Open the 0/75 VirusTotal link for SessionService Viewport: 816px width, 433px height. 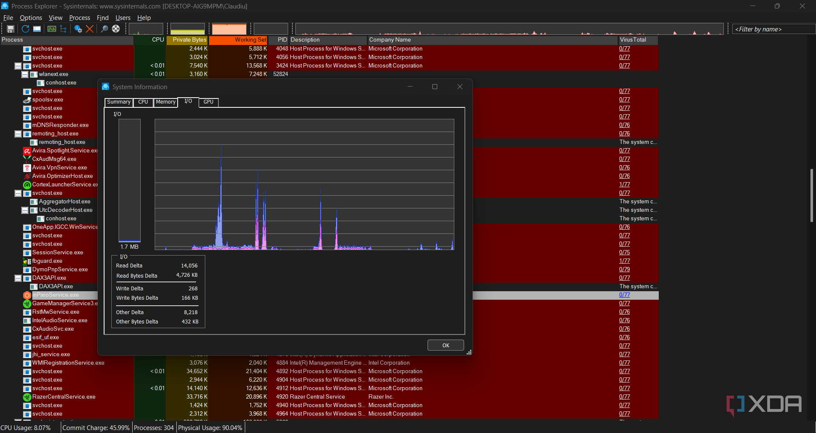[x=624, y=253]
